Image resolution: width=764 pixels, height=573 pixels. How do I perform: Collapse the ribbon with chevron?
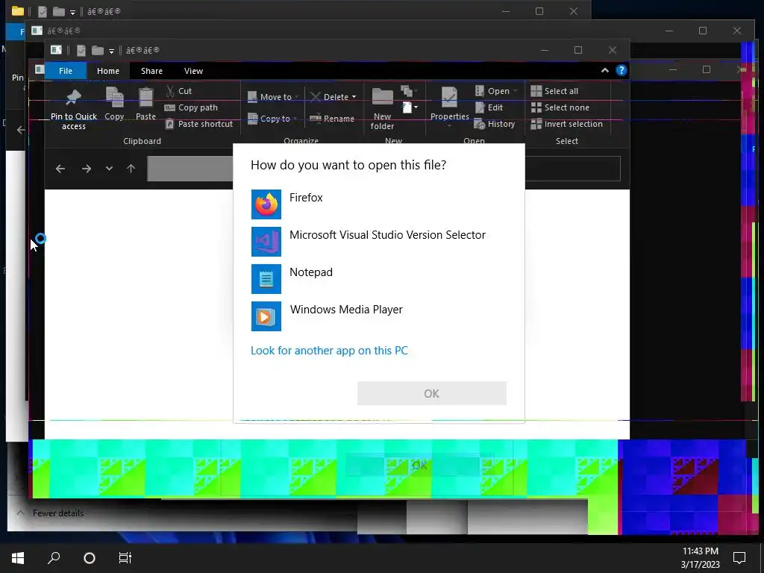[x=604, y=71]
